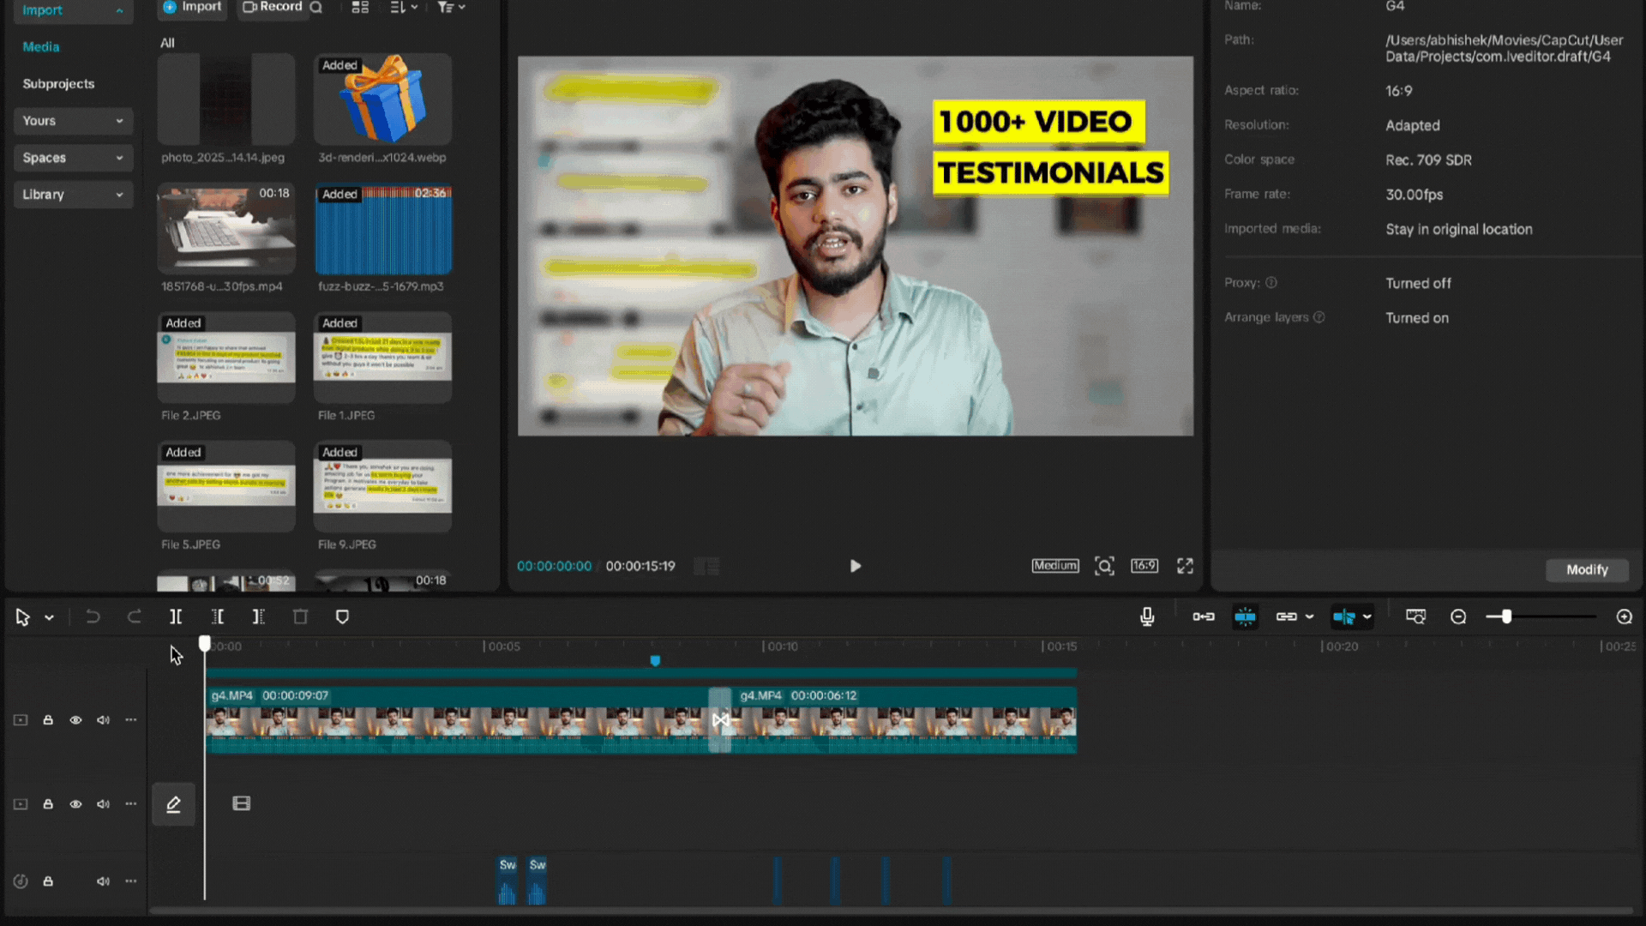1646x926 pixels.
Task: Click the transition icon between g4.MP4 clips
Action: [720, 720]
